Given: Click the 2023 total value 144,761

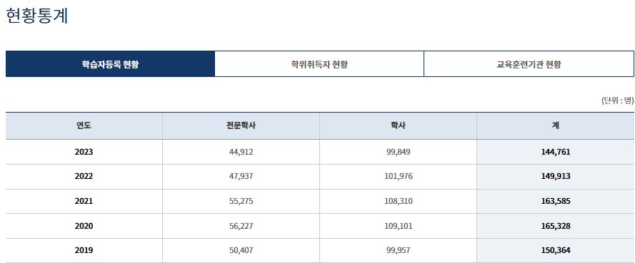Looking at the screenshot, I should (x=555, y=152).
